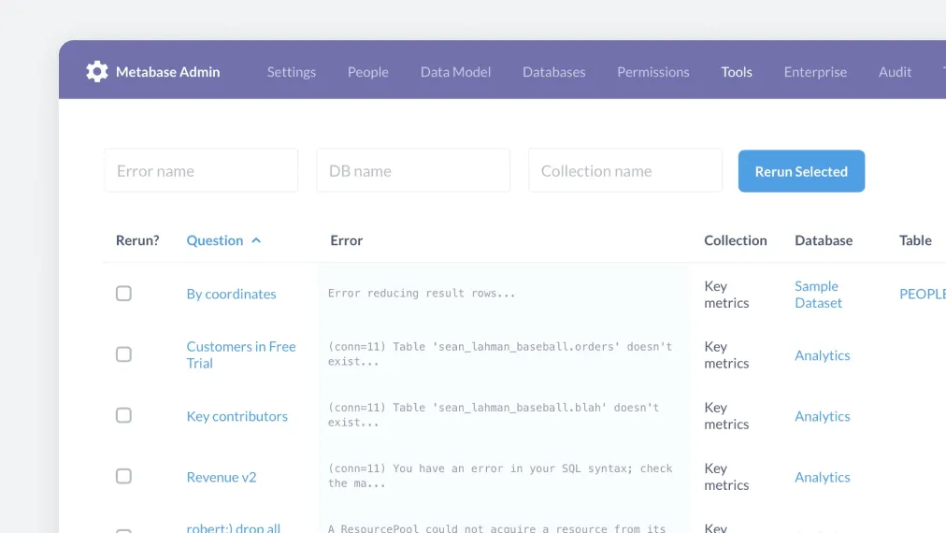Select the Key contributors rerun checkbox
This screenshot has height=533, width=946.
(123, 415)
